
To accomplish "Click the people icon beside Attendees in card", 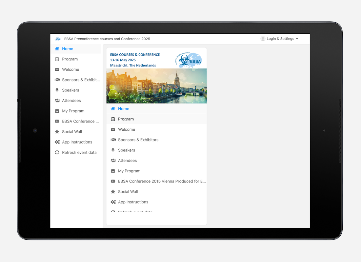I will coord(113,160).
